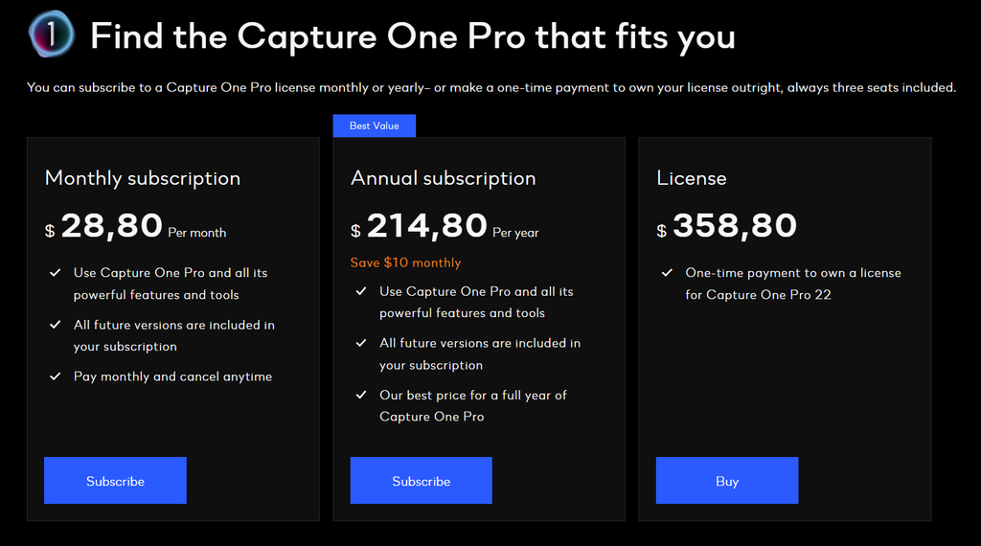Click first checkmark in Annual subscription card
The height and width of the screenshot is (546, 981).
[361, 291]
